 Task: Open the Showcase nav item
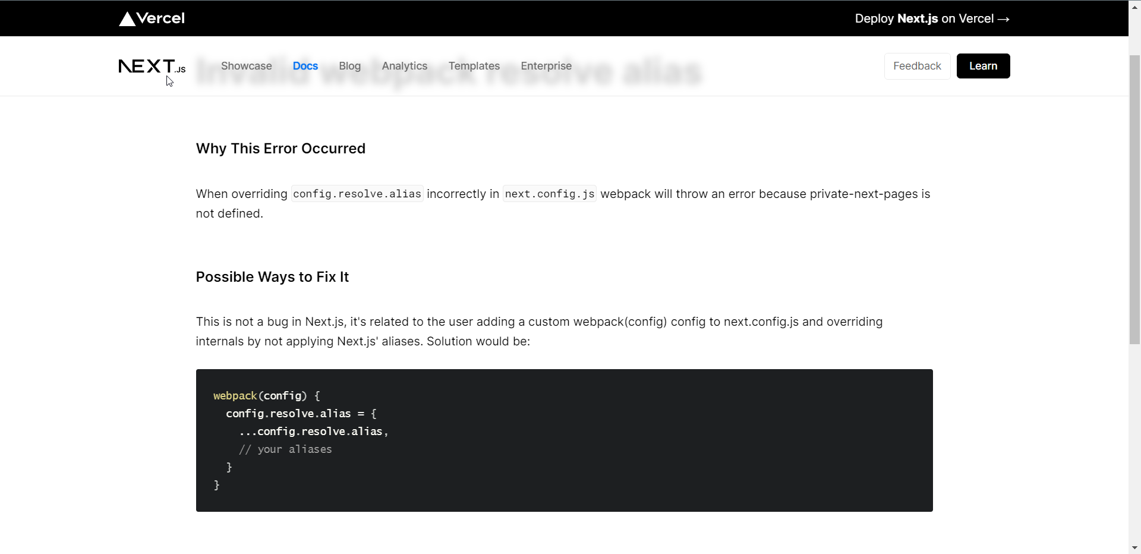[247, 66]
